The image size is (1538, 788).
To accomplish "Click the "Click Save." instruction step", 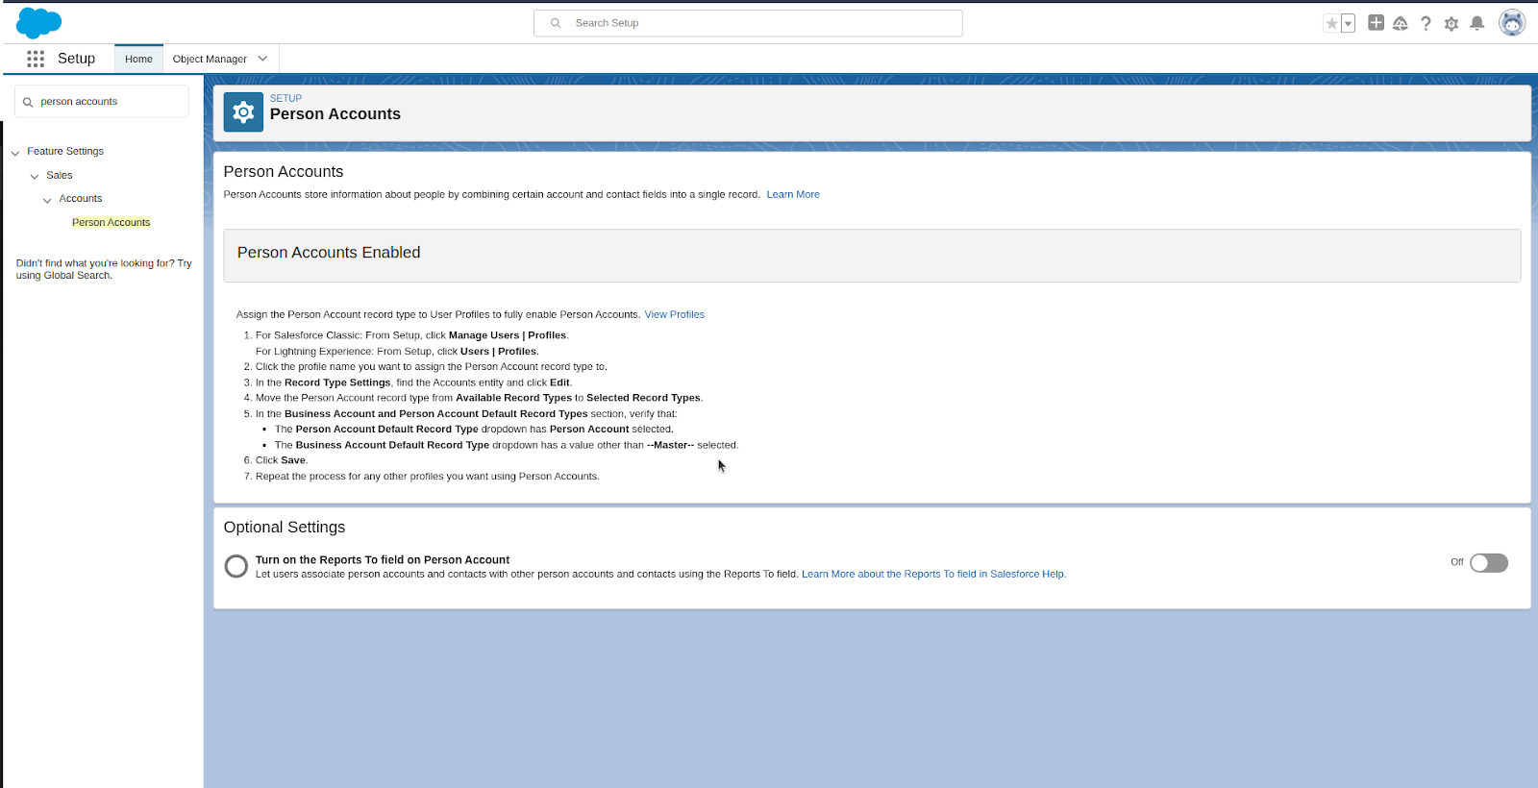I will [x=282, y=460].
